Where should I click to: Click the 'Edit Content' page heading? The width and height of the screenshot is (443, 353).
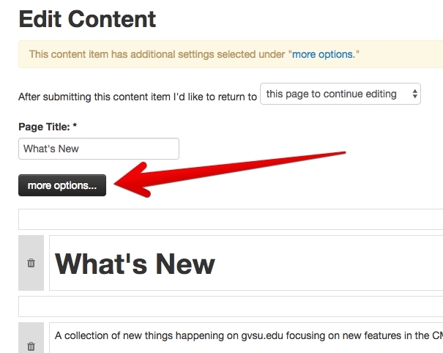[87, 18]
